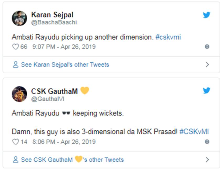Click the 8:06 PM - Apr 26, 2019 timestamp

point(64,142)
